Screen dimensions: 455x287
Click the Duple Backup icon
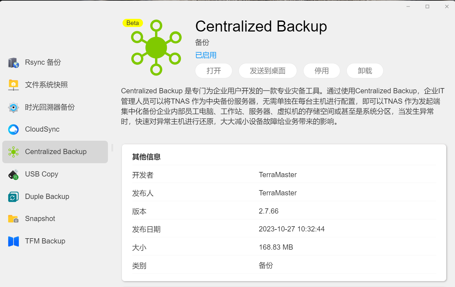pyautogui.click(x=13, y=197)
